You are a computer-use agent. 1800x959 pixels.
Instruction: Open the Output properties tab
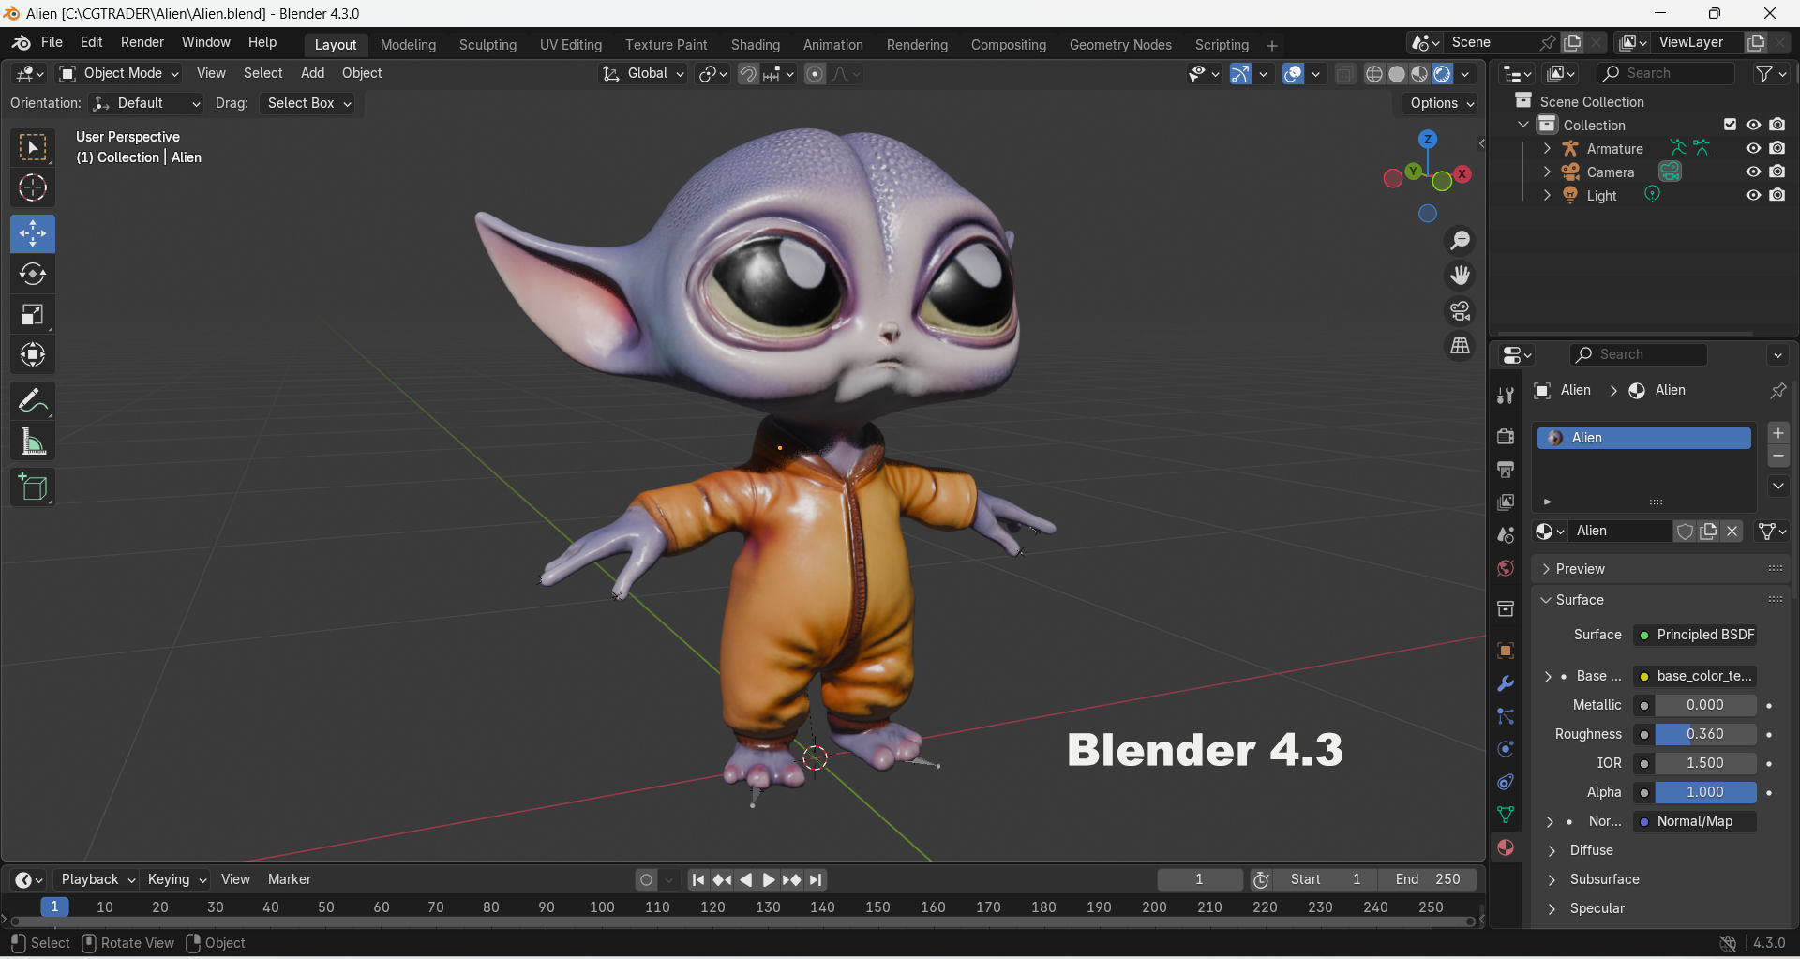tap(1506, 469)
